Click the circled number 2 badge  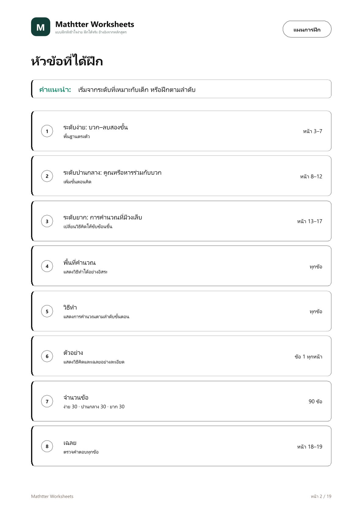pos(47,176)
